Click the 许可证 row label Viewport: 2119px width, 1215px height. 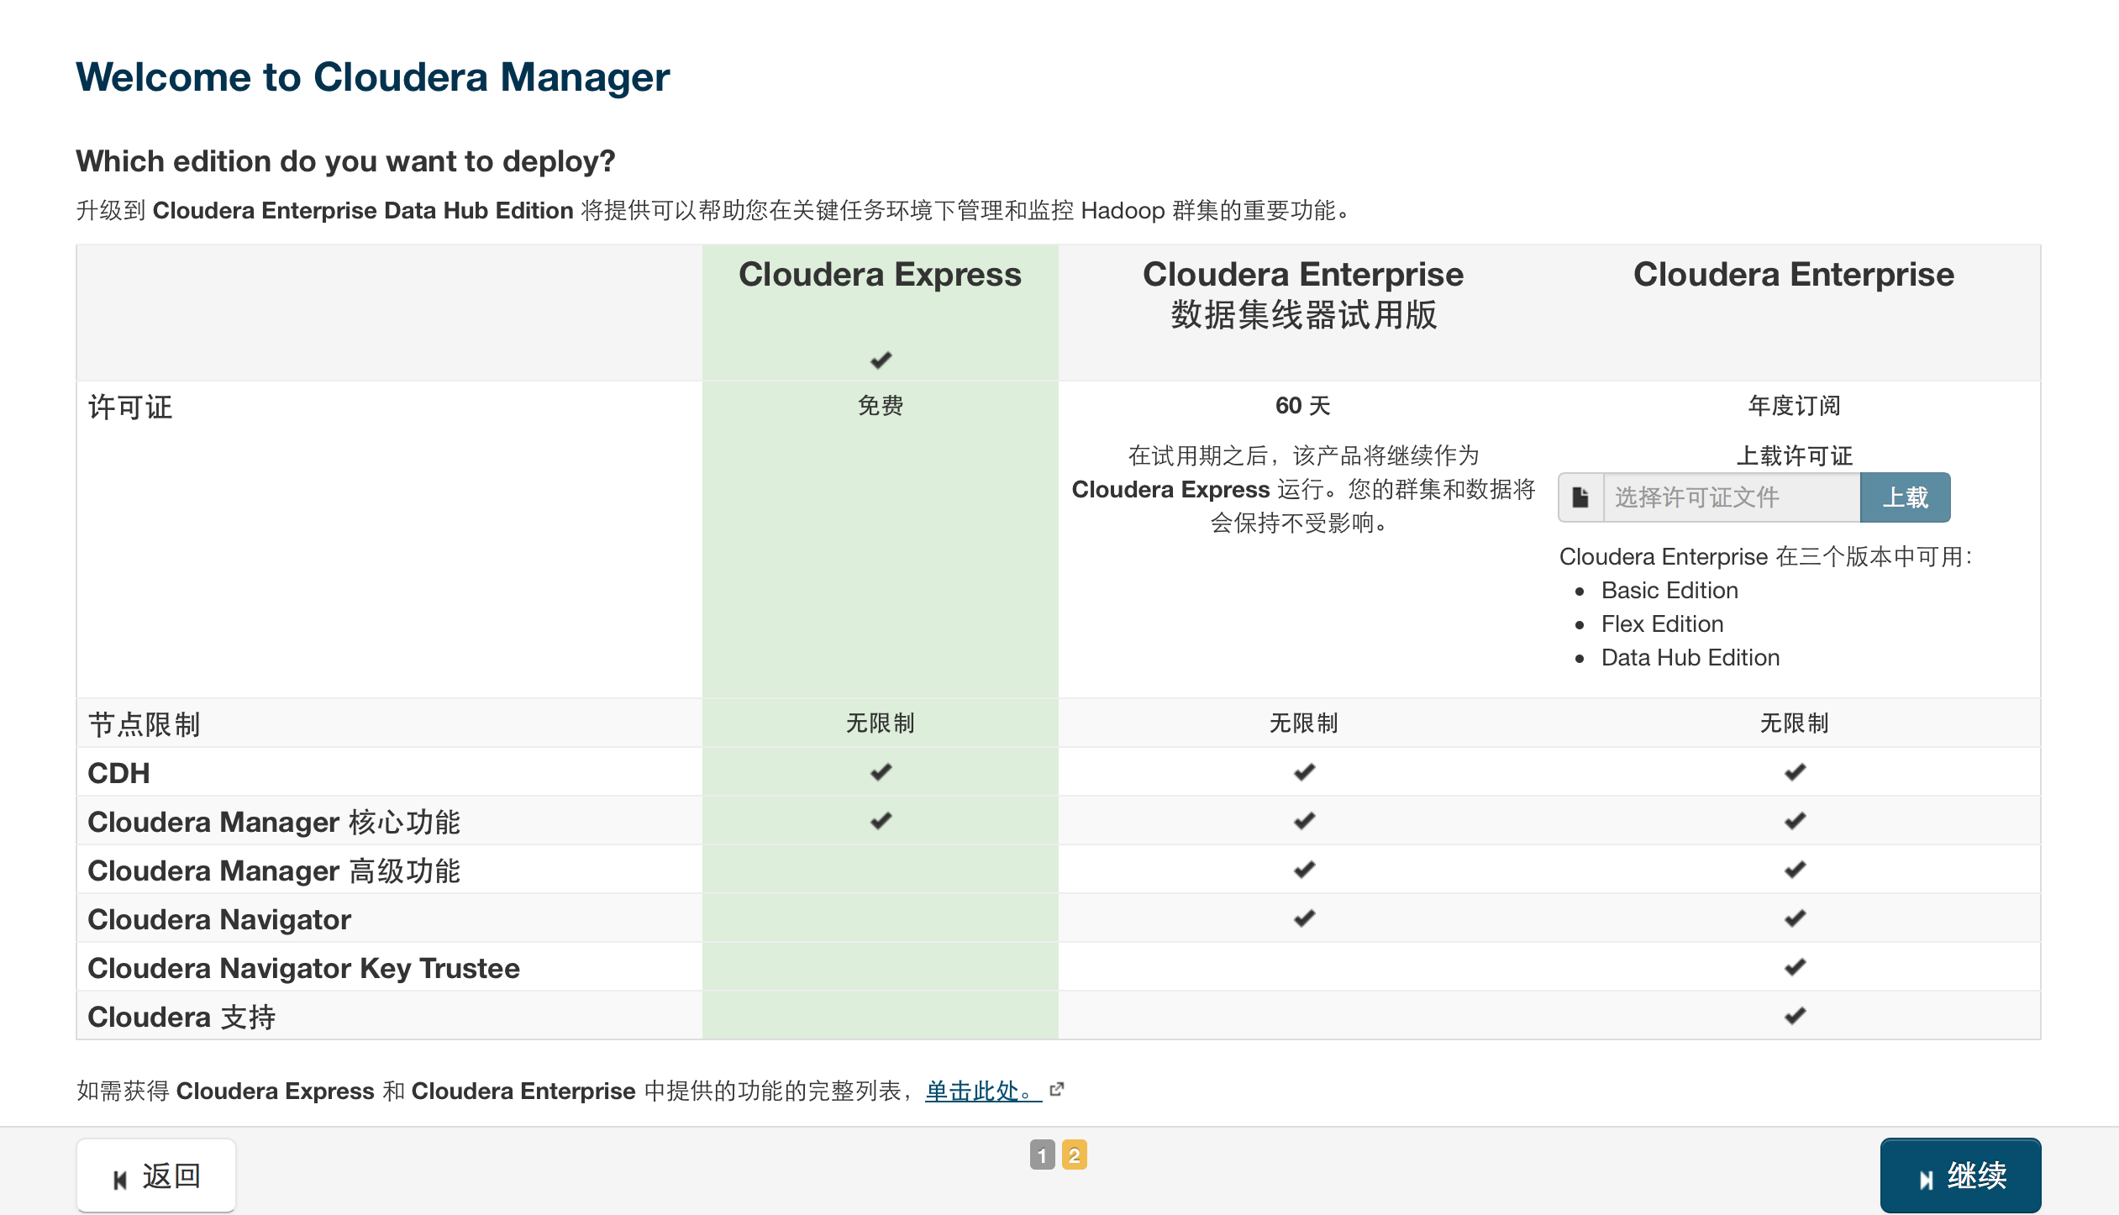coord(130,408)
